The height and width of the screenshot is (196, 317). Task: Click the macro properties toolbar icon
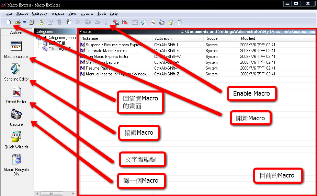coord(50,22)
